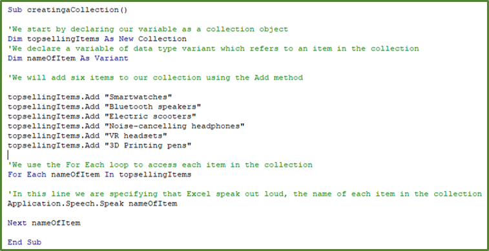Click the End Sub line
Screen dimensions: 489x251
pyautogui.click(x=25, y=242)
